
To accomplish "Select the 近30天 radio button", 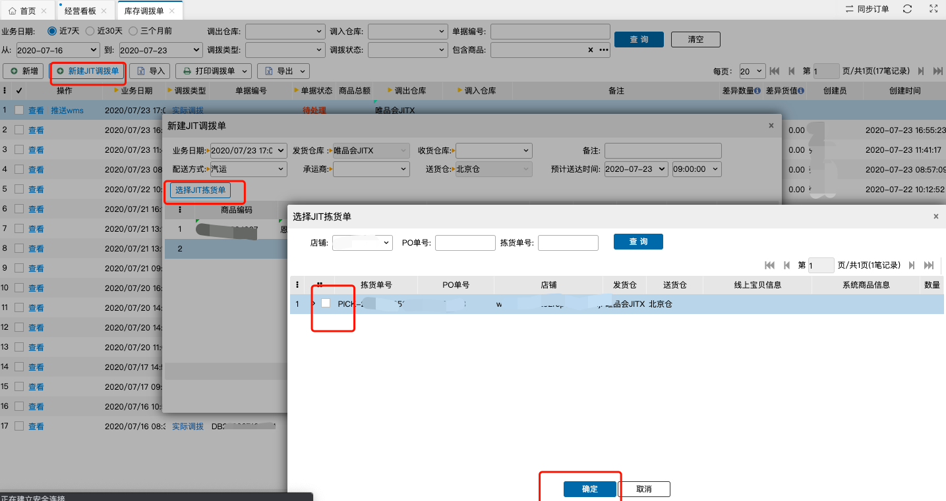I will coord(90,31).
